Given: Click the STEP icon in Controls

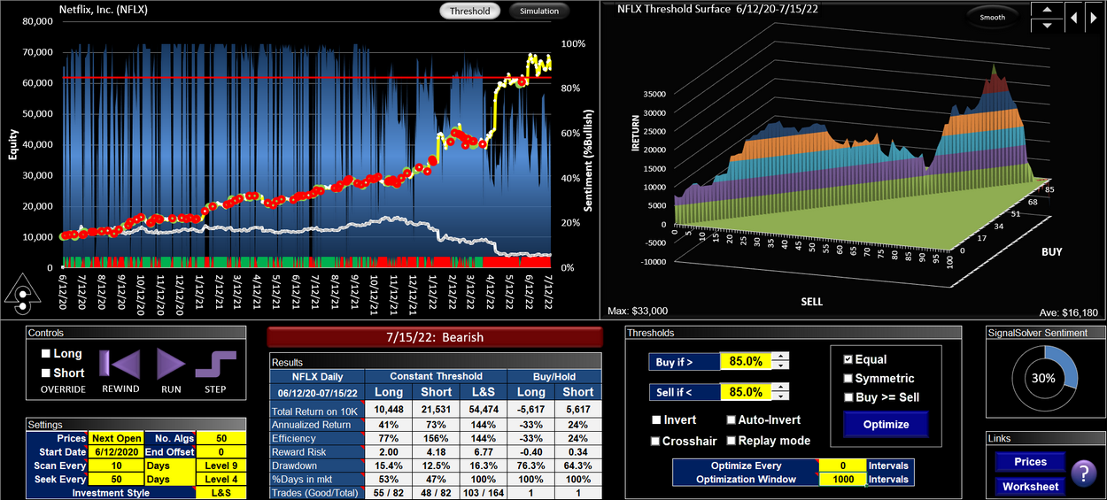Looking at the screenshot, I should (215, 365).
